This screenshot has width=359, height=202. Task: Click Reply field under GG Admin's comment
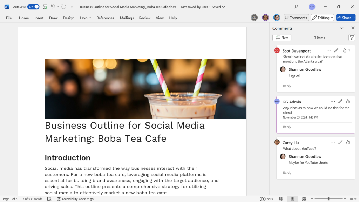point(316,127)
